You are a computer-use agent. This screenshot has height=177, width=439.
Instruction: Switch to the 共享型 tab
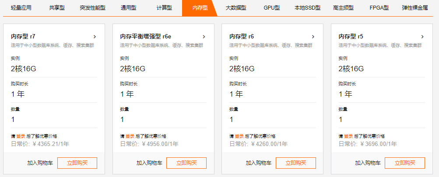pyautogui.click(x=57, y=8)
